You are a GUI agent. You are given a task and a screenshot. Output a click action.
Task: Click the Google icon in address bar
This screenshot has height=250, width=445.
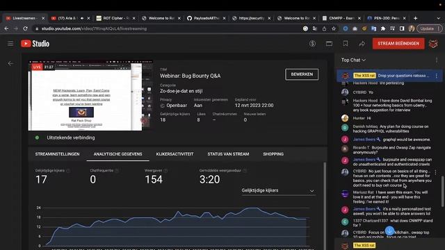click(305, 28)
